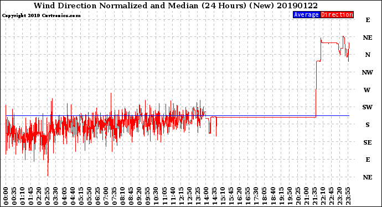Click the 04:40 time axis label

[73, 196]
